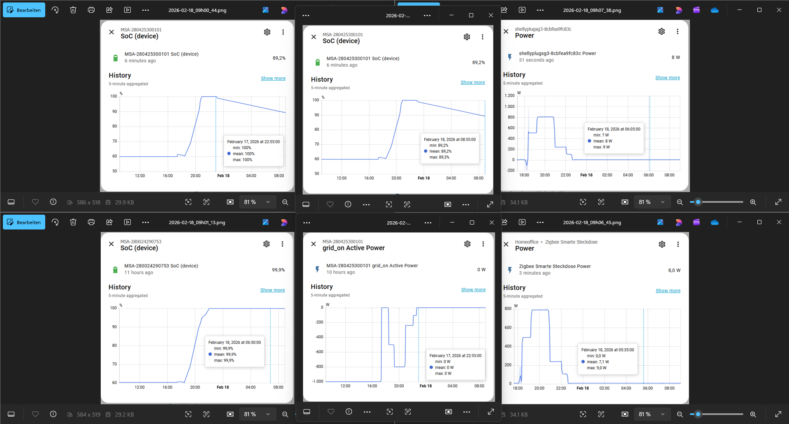Toggle favorite heart for 586 x 518 image

pyautogui.click(x=35, y=202)
